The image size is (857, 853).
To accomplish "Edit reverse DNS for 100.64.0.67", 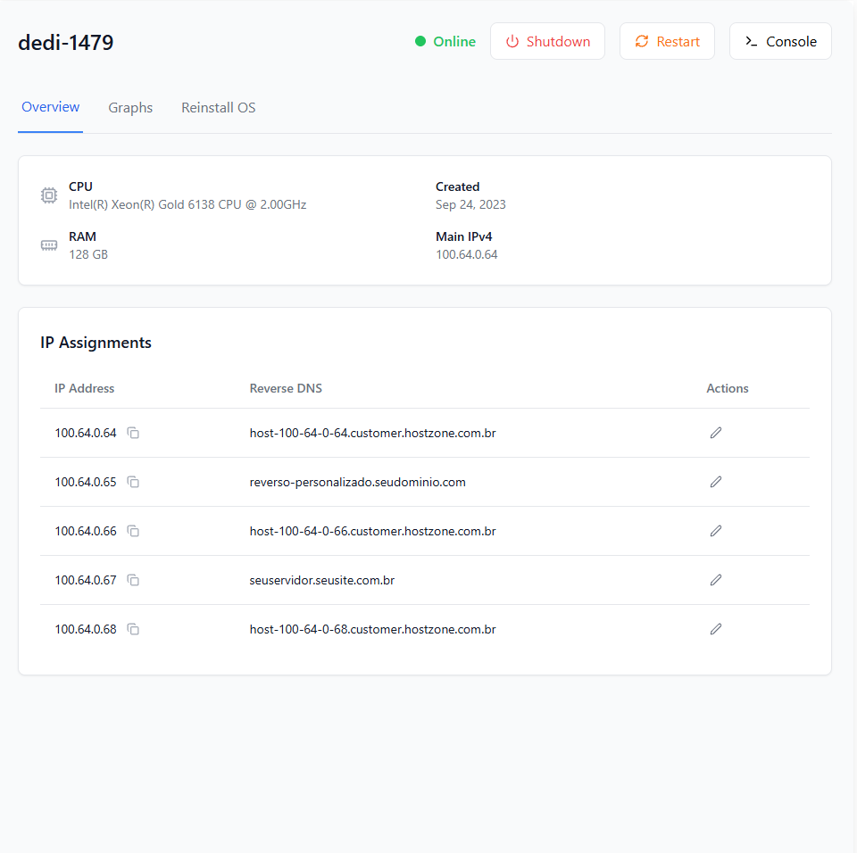I will coord(715,580).
